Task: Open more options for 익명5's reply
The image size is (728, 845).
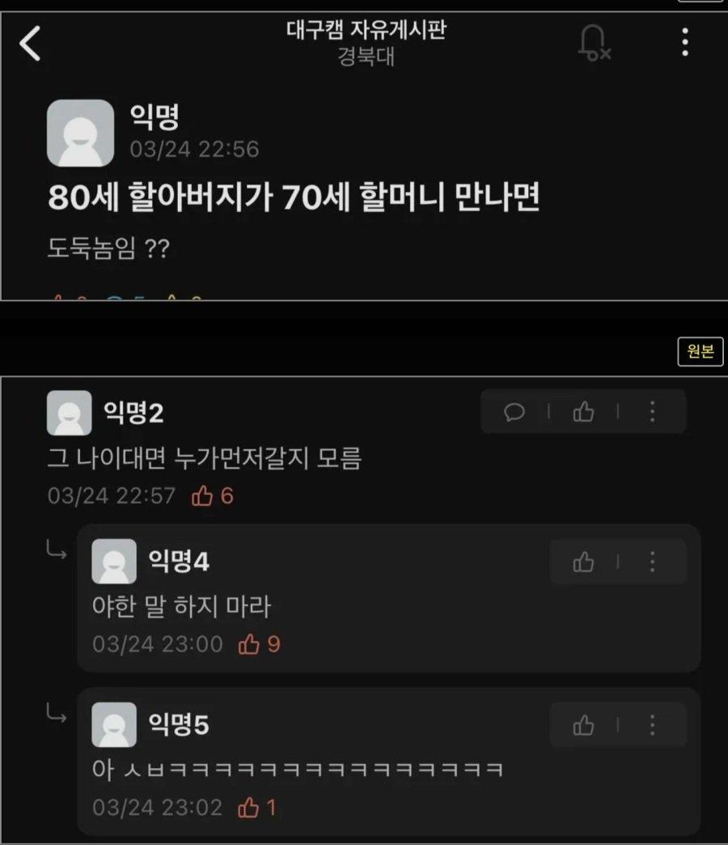Action: [653, 725]
